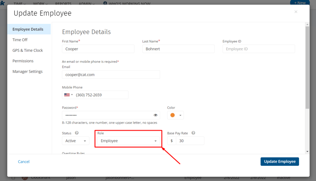Image resolution: width=316 pixels, height=181 pixels.
Task: Open the Permissions section
Action: [23, 61]
